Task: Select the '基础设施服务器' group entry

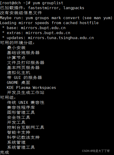Action: pyautogui.click(x=23, y=53)
